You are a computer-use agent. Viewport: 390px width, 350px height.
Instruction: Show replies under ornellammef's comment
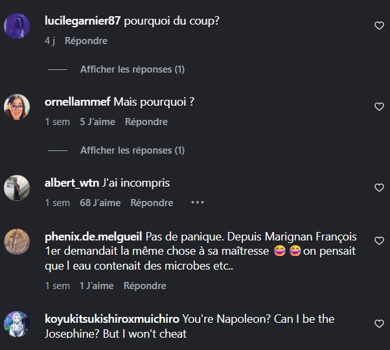(132, 150)
